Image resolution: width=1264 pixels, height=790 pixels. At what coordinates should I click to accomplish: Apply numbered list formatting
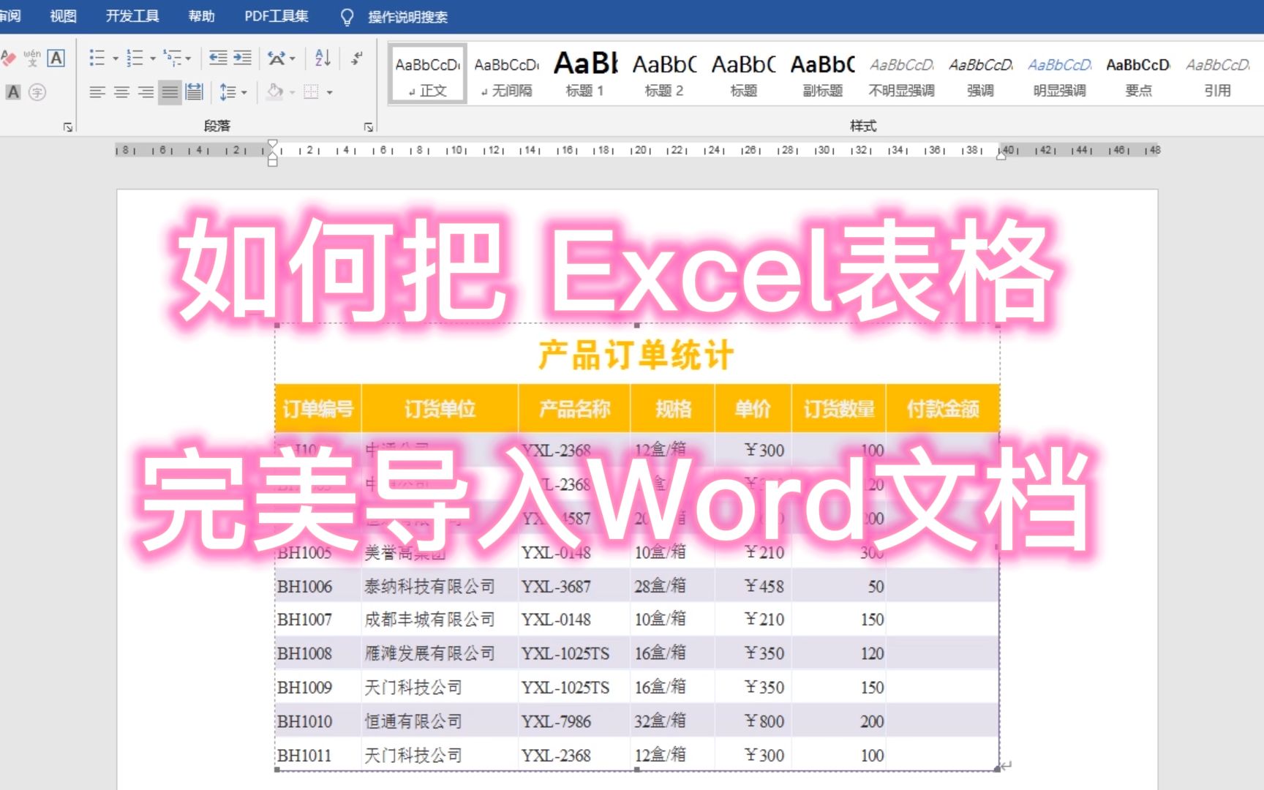click(x=135, y=58)
